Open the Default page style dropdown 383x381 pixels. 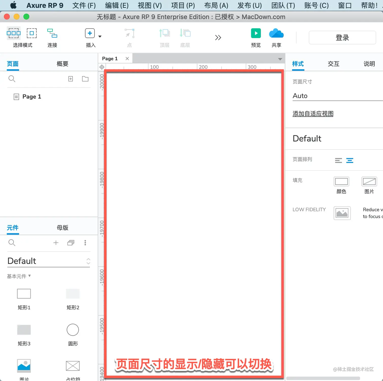338,139
